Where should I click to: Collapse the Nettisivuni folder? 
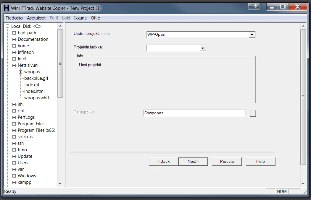(14, 65)
